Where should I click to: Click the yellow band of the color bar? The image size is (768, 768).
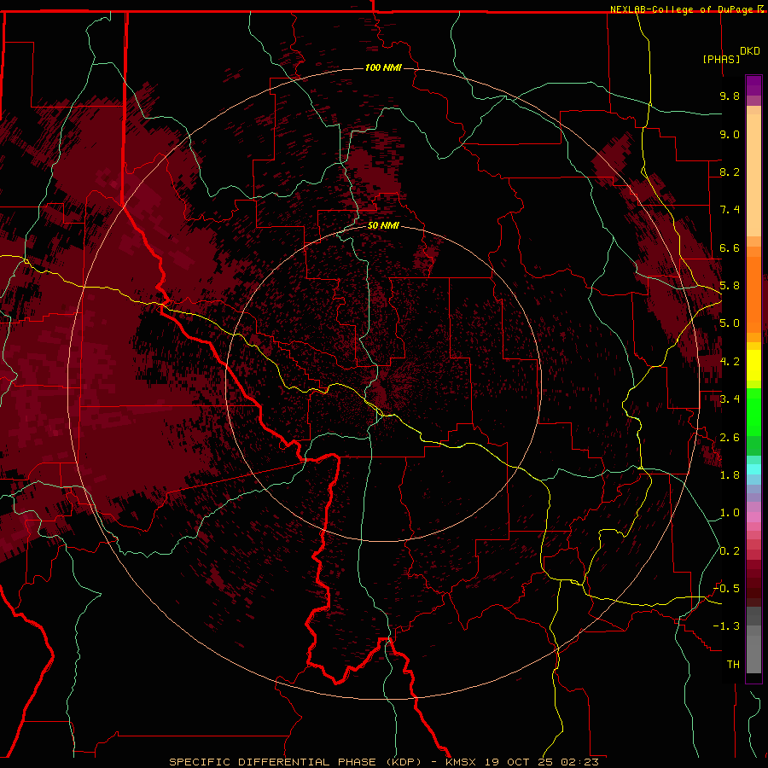coord(753,365)
